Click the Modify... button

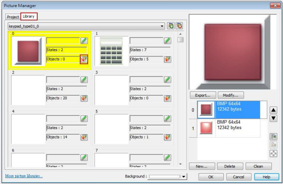tap(231, 95)
